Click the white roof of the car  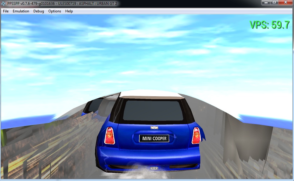(152, 94)
